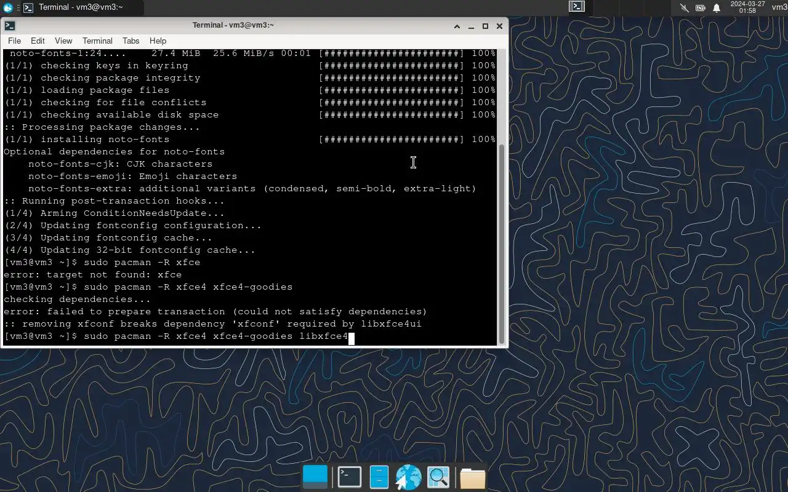Minimize the Terminal window
Screen dimensions: 788x492
coord(471,26)
